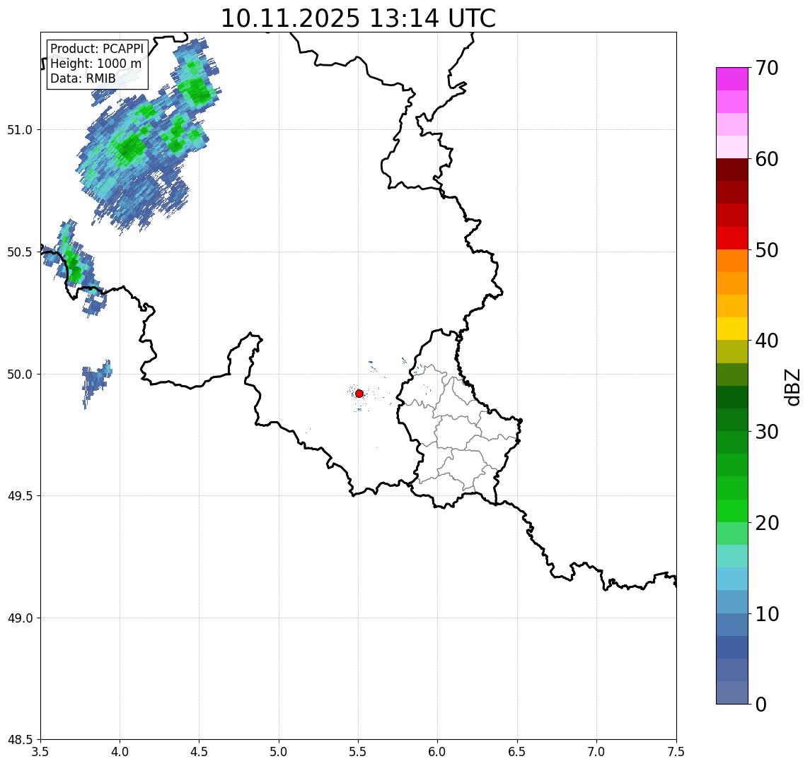Image resolution: width=810 pixels, height=766 pixels.
Task: Click latitude axis label 48.5
Action: click(20, 740)
